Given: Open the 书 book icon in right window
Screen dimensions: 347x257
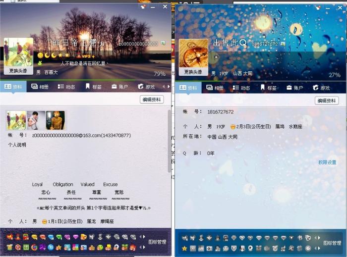Looking at the screenshot, I should pyautogui.click(x=300, y=238).
